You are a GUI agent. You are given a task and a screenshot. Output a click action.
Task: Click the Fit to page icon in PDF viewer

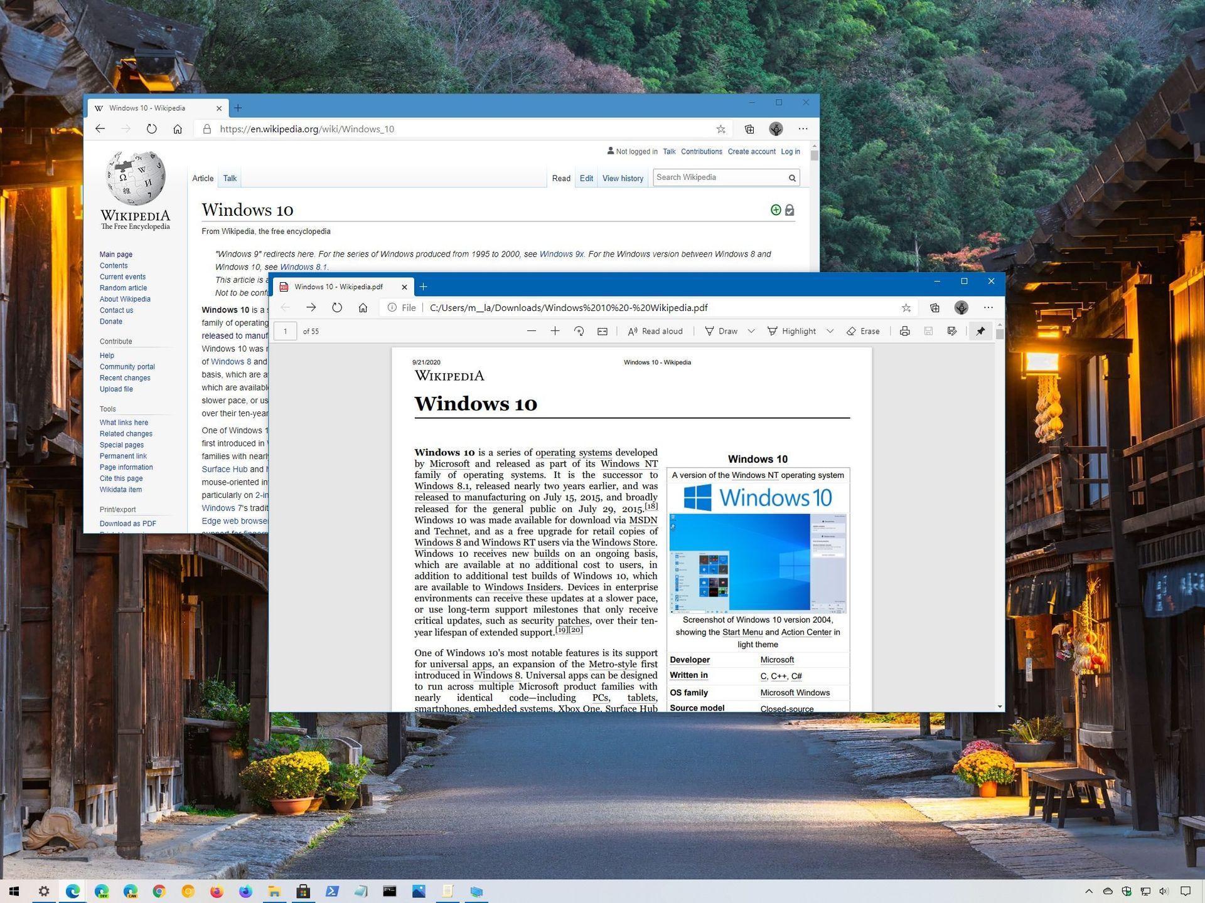[x=604, y=331]
